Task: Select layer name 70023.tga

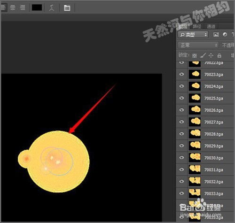Action: [214, 75]
